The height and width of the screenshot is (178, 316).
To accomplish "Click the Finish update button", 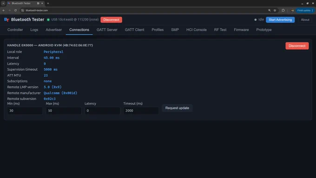I will [x=305, y=10].
